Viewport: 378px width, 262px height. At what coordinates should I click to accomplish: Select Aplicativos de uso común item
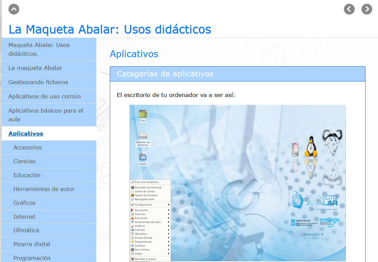(x=44, y=96)
